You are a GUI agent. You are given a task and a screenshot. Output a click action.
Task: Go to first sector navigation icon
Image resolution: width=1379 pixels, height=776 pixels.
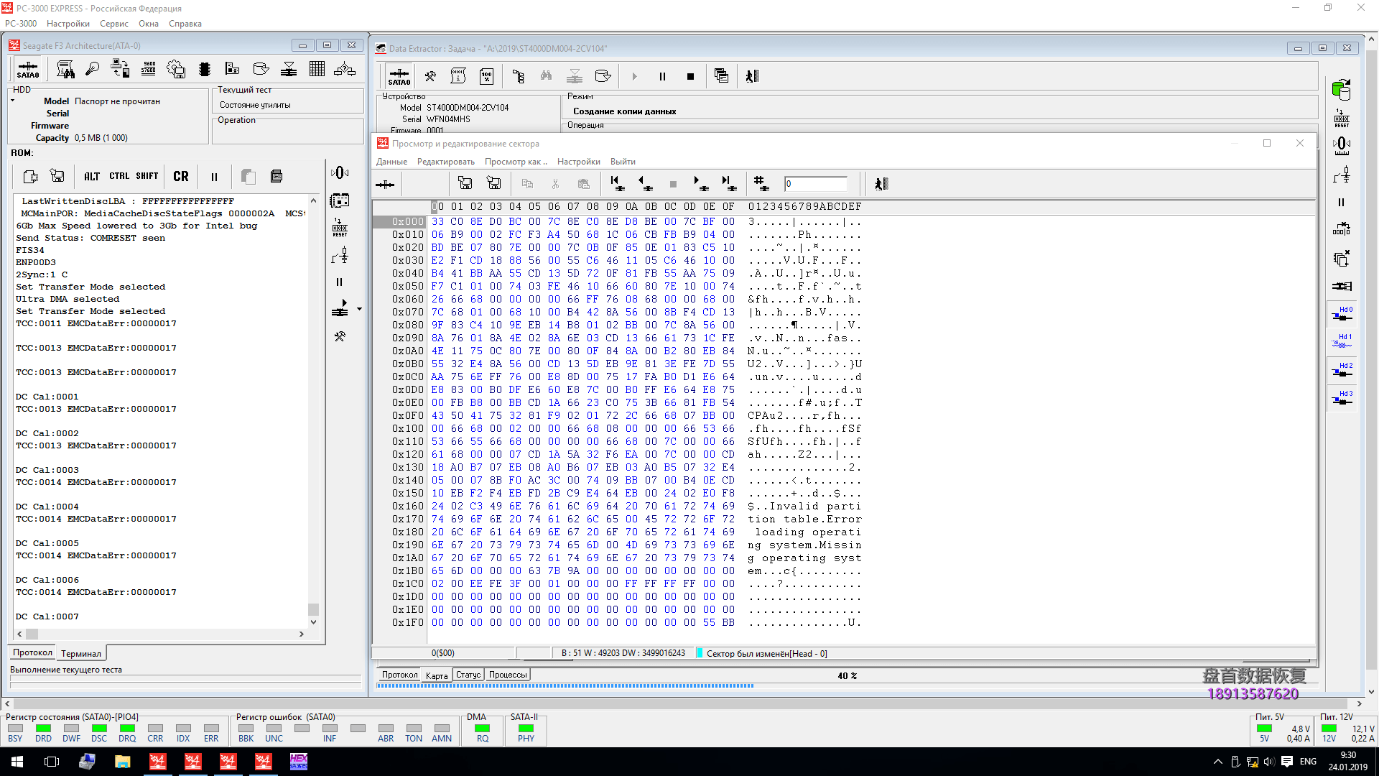[616, 184]
